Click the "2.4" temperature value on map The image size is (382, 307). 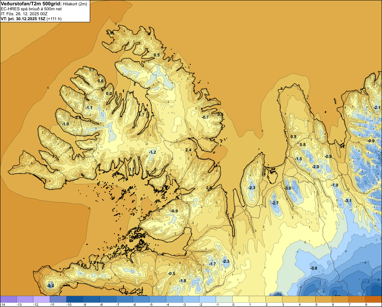[x=188, y=150]
